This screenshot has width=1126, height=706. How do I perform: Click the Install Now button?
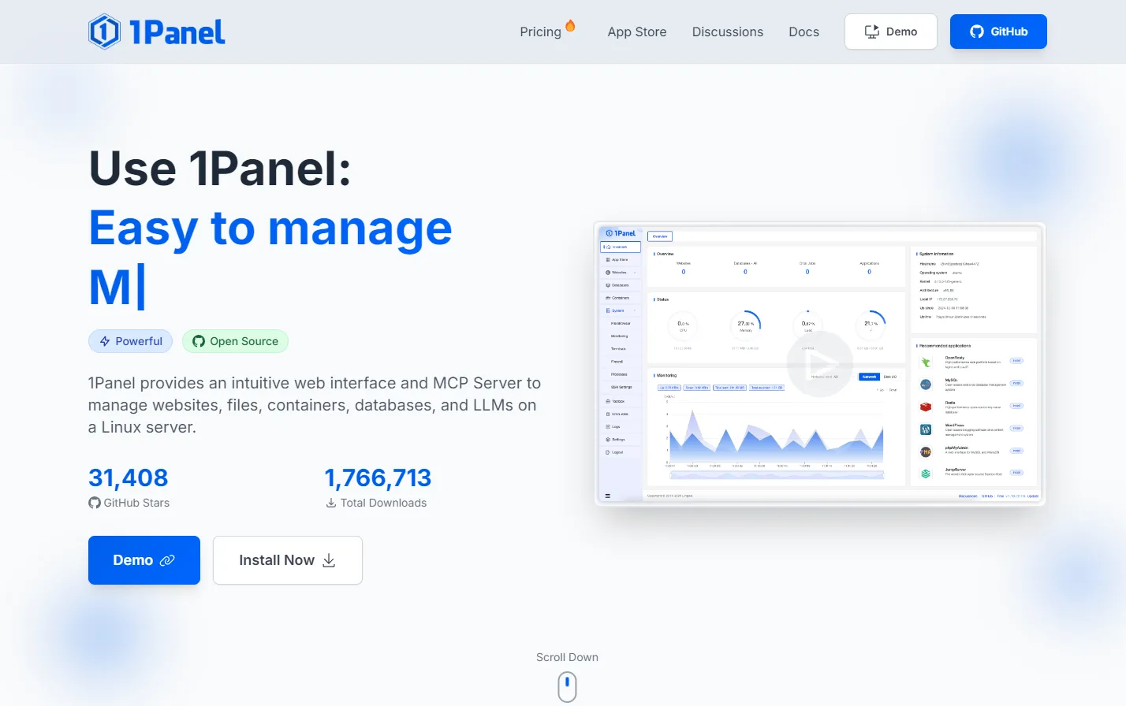pos(287,560)
